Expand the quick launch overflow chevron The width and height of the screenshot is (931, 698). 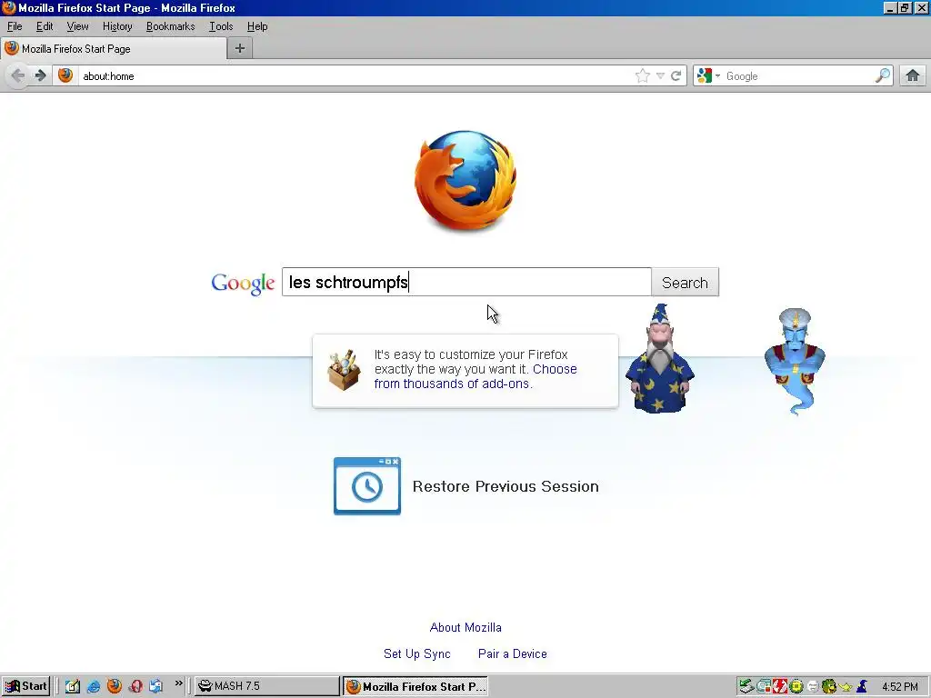pyautogui.click(x=178, y=683)
